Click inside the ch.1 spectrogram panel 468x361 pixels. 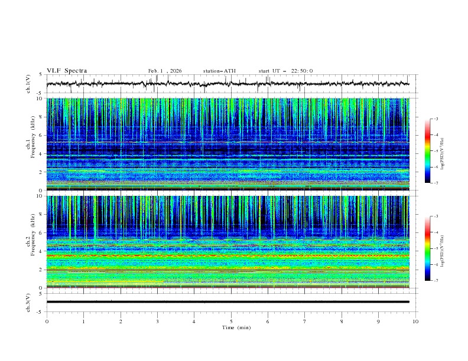click(x=227, y=144)
